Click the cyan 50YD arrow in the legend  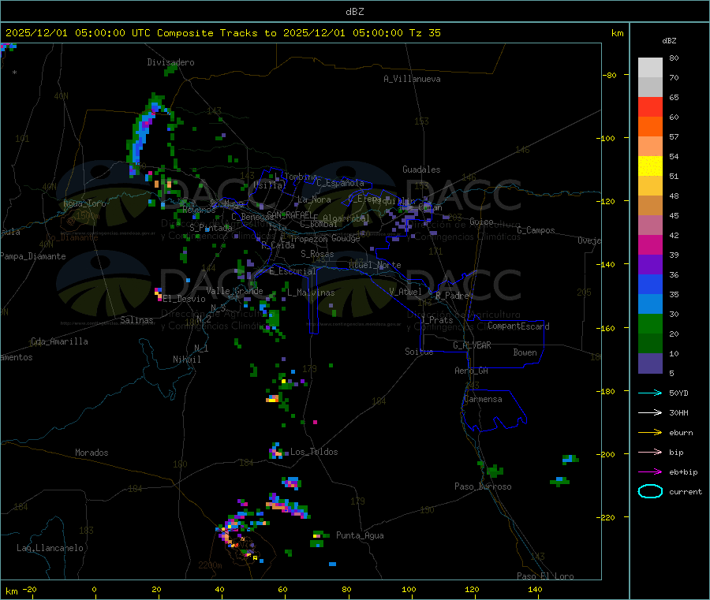coord(650,393)
